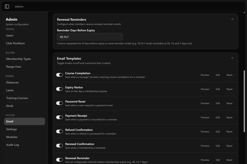Preview the Password Reset email
Screen dimensions: 247x164
click(205, 103)
